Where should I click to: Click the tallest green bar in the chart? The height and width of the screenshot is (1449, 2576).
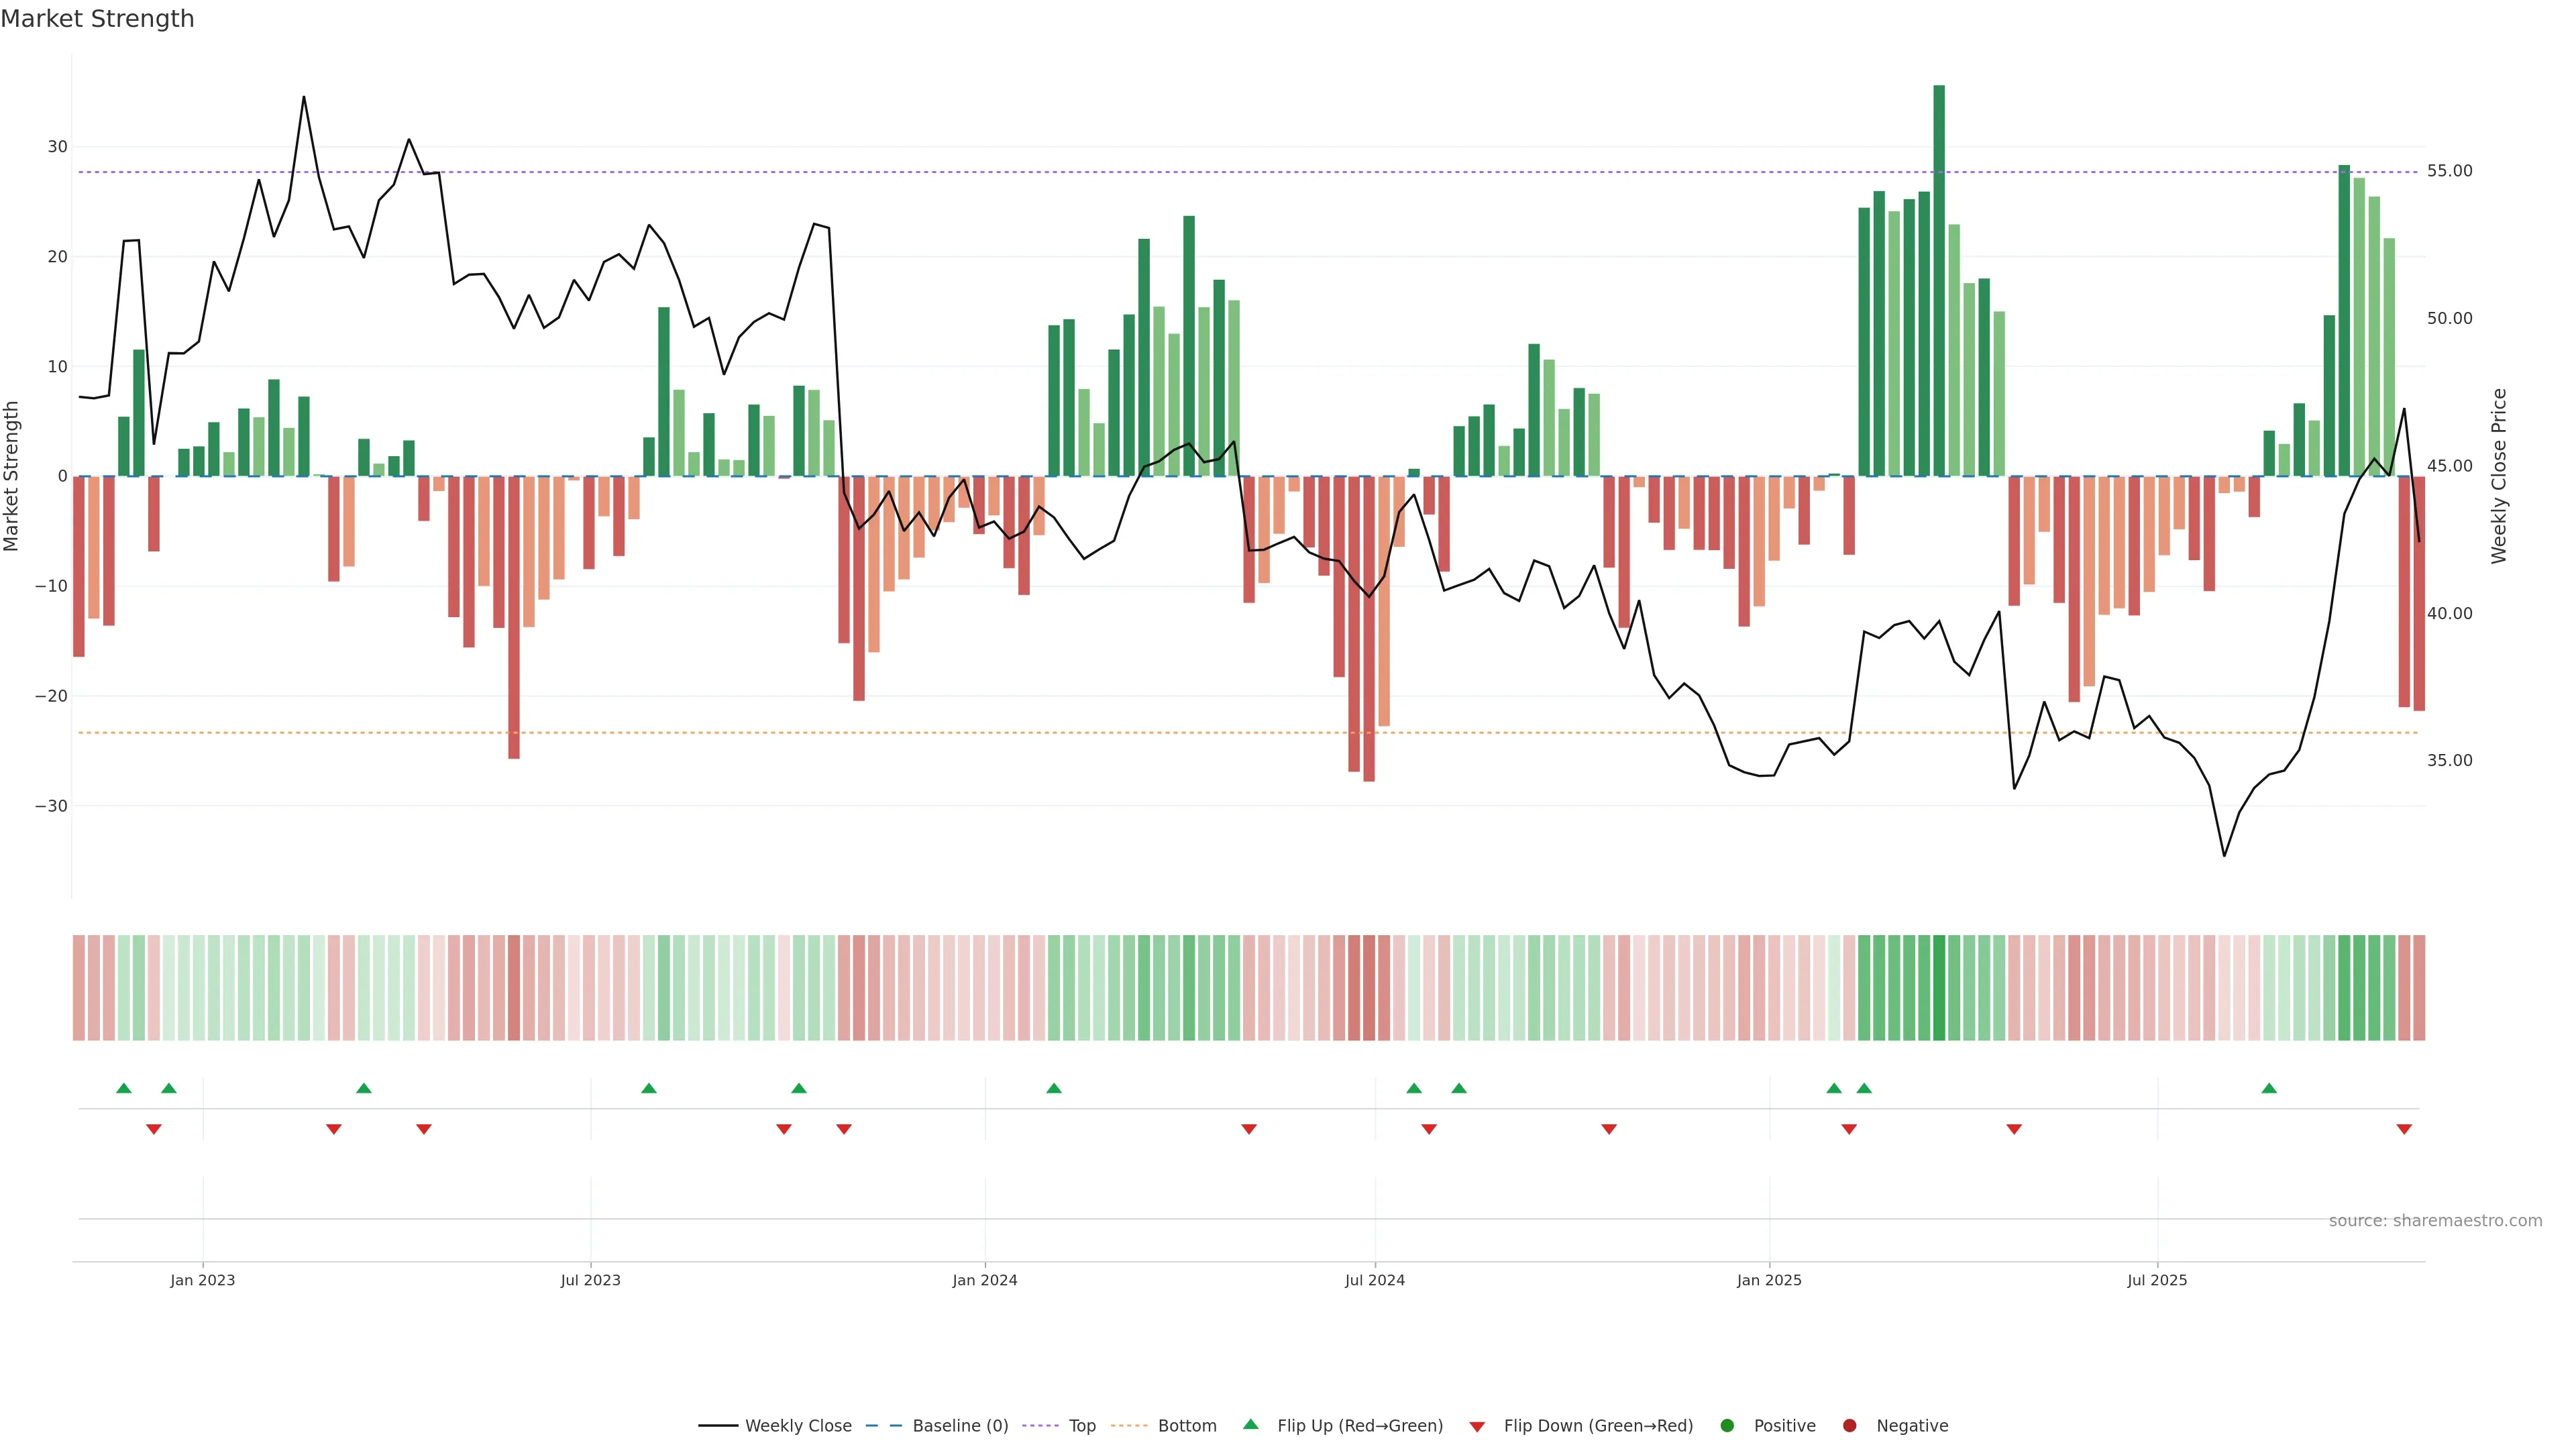tap(1939, 280)
